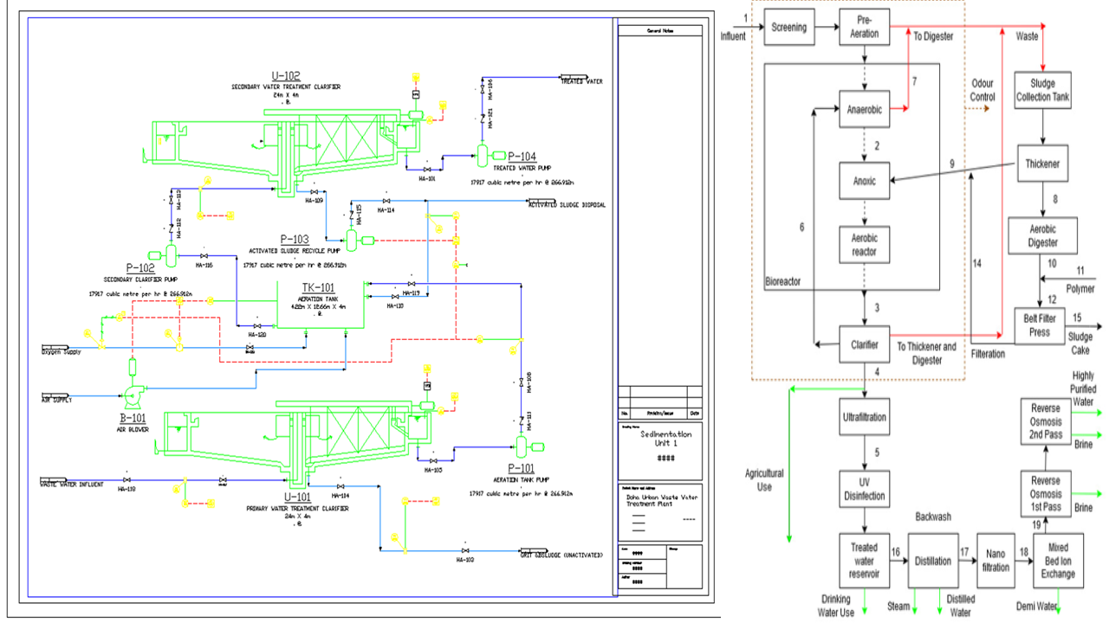1109x623 pixels.
Task: Click the UV Disinfection block
Action: click(x=864, y=490)
